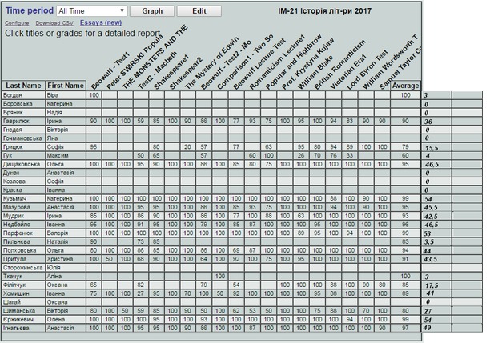Screen dimensions: 494x343
Task: Click the last name Мазурова
Action: 17,207
